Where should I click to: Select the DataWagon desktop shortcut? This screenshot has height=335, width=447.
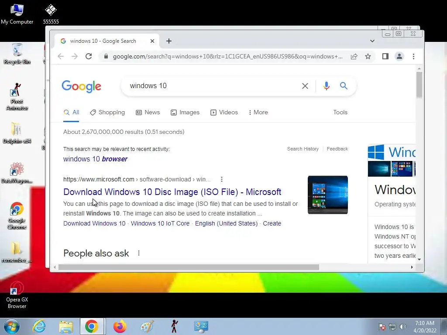17,173
